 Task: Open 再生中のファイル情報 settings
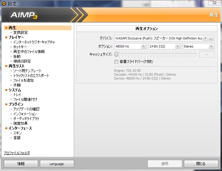pos(29,52)
